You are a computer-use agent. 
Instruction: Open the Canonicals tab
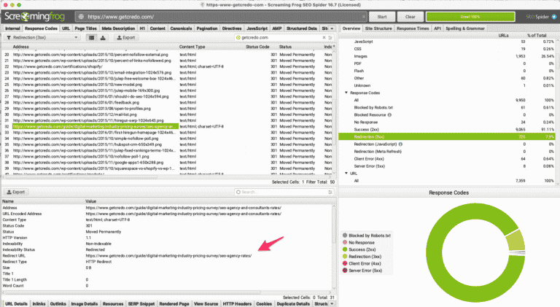[x=181, y=28]
